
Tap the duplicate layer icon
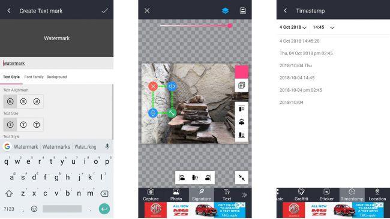(242, 85)
